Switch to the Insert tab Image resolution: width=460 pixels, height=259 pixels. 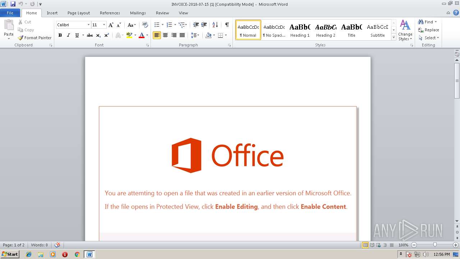pyautogui.click(x=52, y=13)
